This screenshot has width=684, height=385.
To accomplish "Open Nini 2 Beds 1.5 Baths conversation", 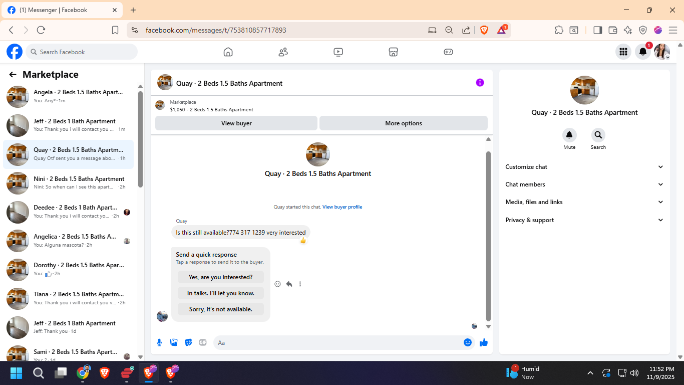I will [69, 183].
